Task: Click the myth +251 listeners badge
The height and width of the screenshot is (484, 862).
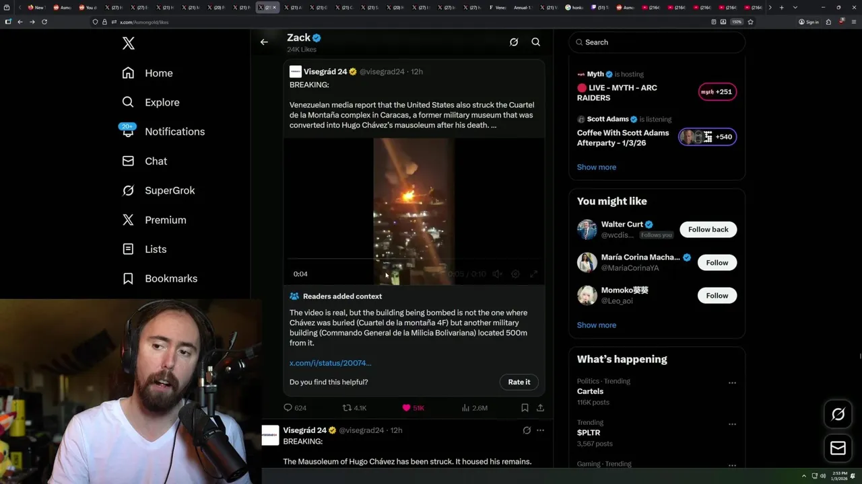Action: click(717, 92)
